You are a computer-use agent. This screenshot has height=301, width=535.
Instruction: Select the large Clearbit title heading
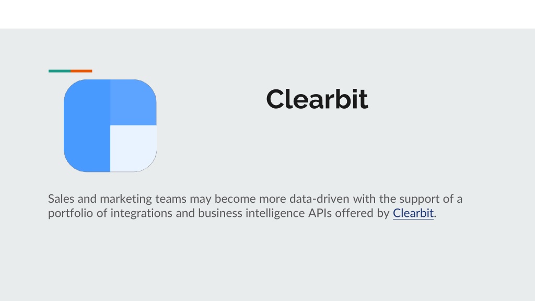click(317, 99)
